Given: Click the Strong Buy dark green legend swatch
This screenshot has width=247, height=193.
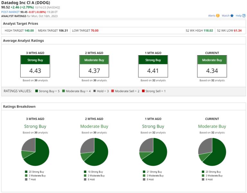Looking at the screenshot, I should [37, 91].
